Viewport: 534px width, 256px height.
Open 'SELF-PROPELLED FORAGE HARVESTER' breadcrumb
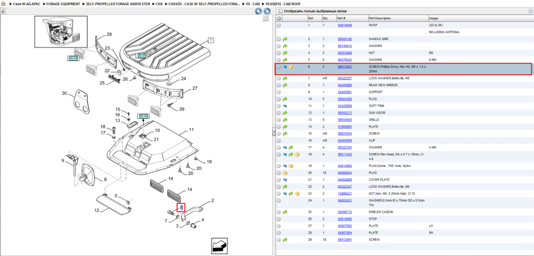[118, 4]
